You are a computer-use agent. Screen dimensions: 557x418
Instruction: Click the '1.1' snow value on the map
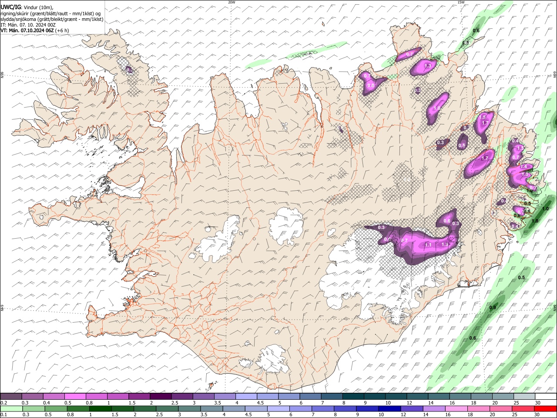click(428, 245)
